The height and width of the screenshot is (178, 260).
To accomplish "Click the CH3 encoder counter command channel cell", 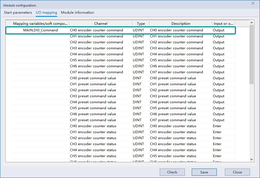I will point(101,48).
